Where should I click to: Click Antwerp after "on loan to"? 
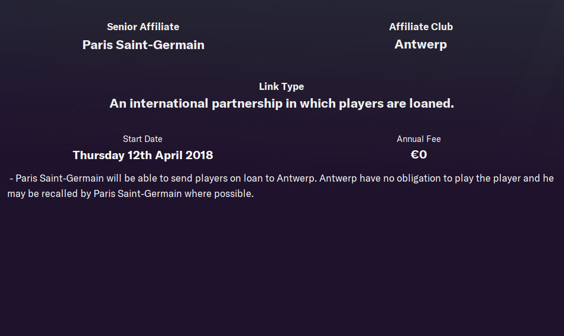[x=297, y=178]
